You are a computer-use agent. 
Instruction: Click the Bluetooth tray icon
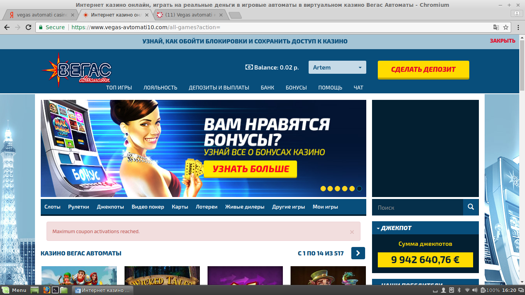pyautogui.click(x=459, y=290)
